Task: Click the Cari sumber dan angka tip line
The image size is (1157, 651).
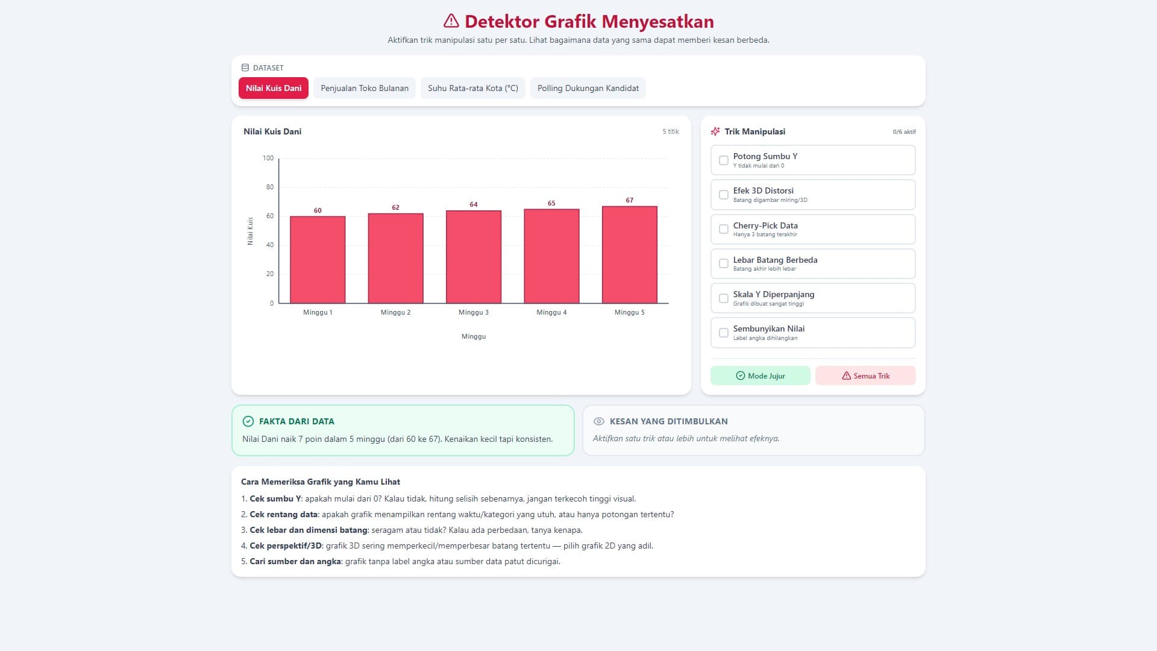Action: tap(401, 561)
